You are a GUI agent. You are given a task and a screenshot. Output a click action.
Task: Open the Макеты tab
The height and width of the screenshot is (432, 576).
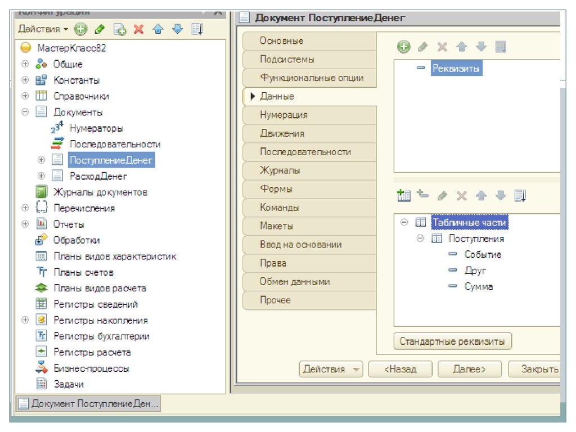click(309, 226)
